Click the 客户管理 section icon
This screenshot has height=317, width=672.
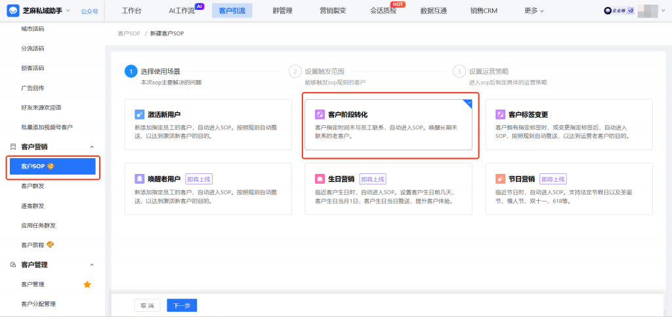click(x=13, y=264)
